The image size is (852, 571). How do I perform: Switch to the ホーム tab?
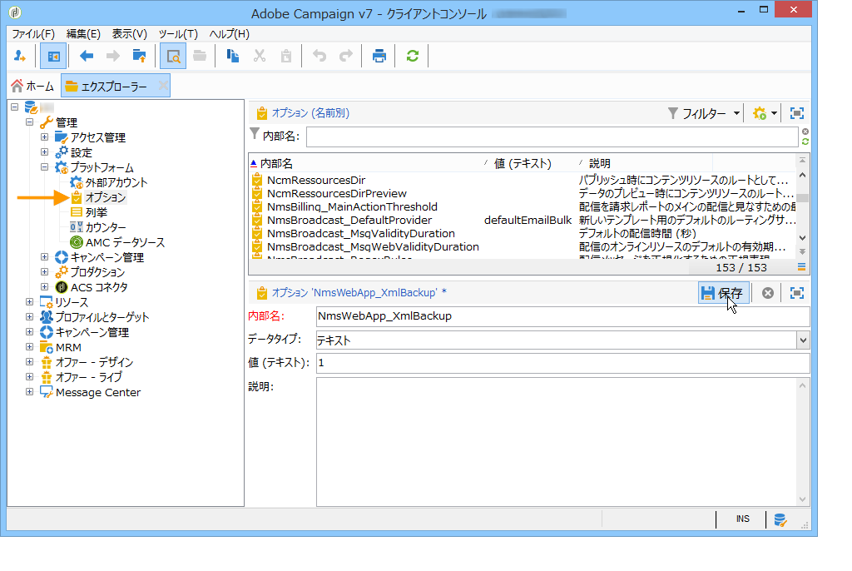33,86
